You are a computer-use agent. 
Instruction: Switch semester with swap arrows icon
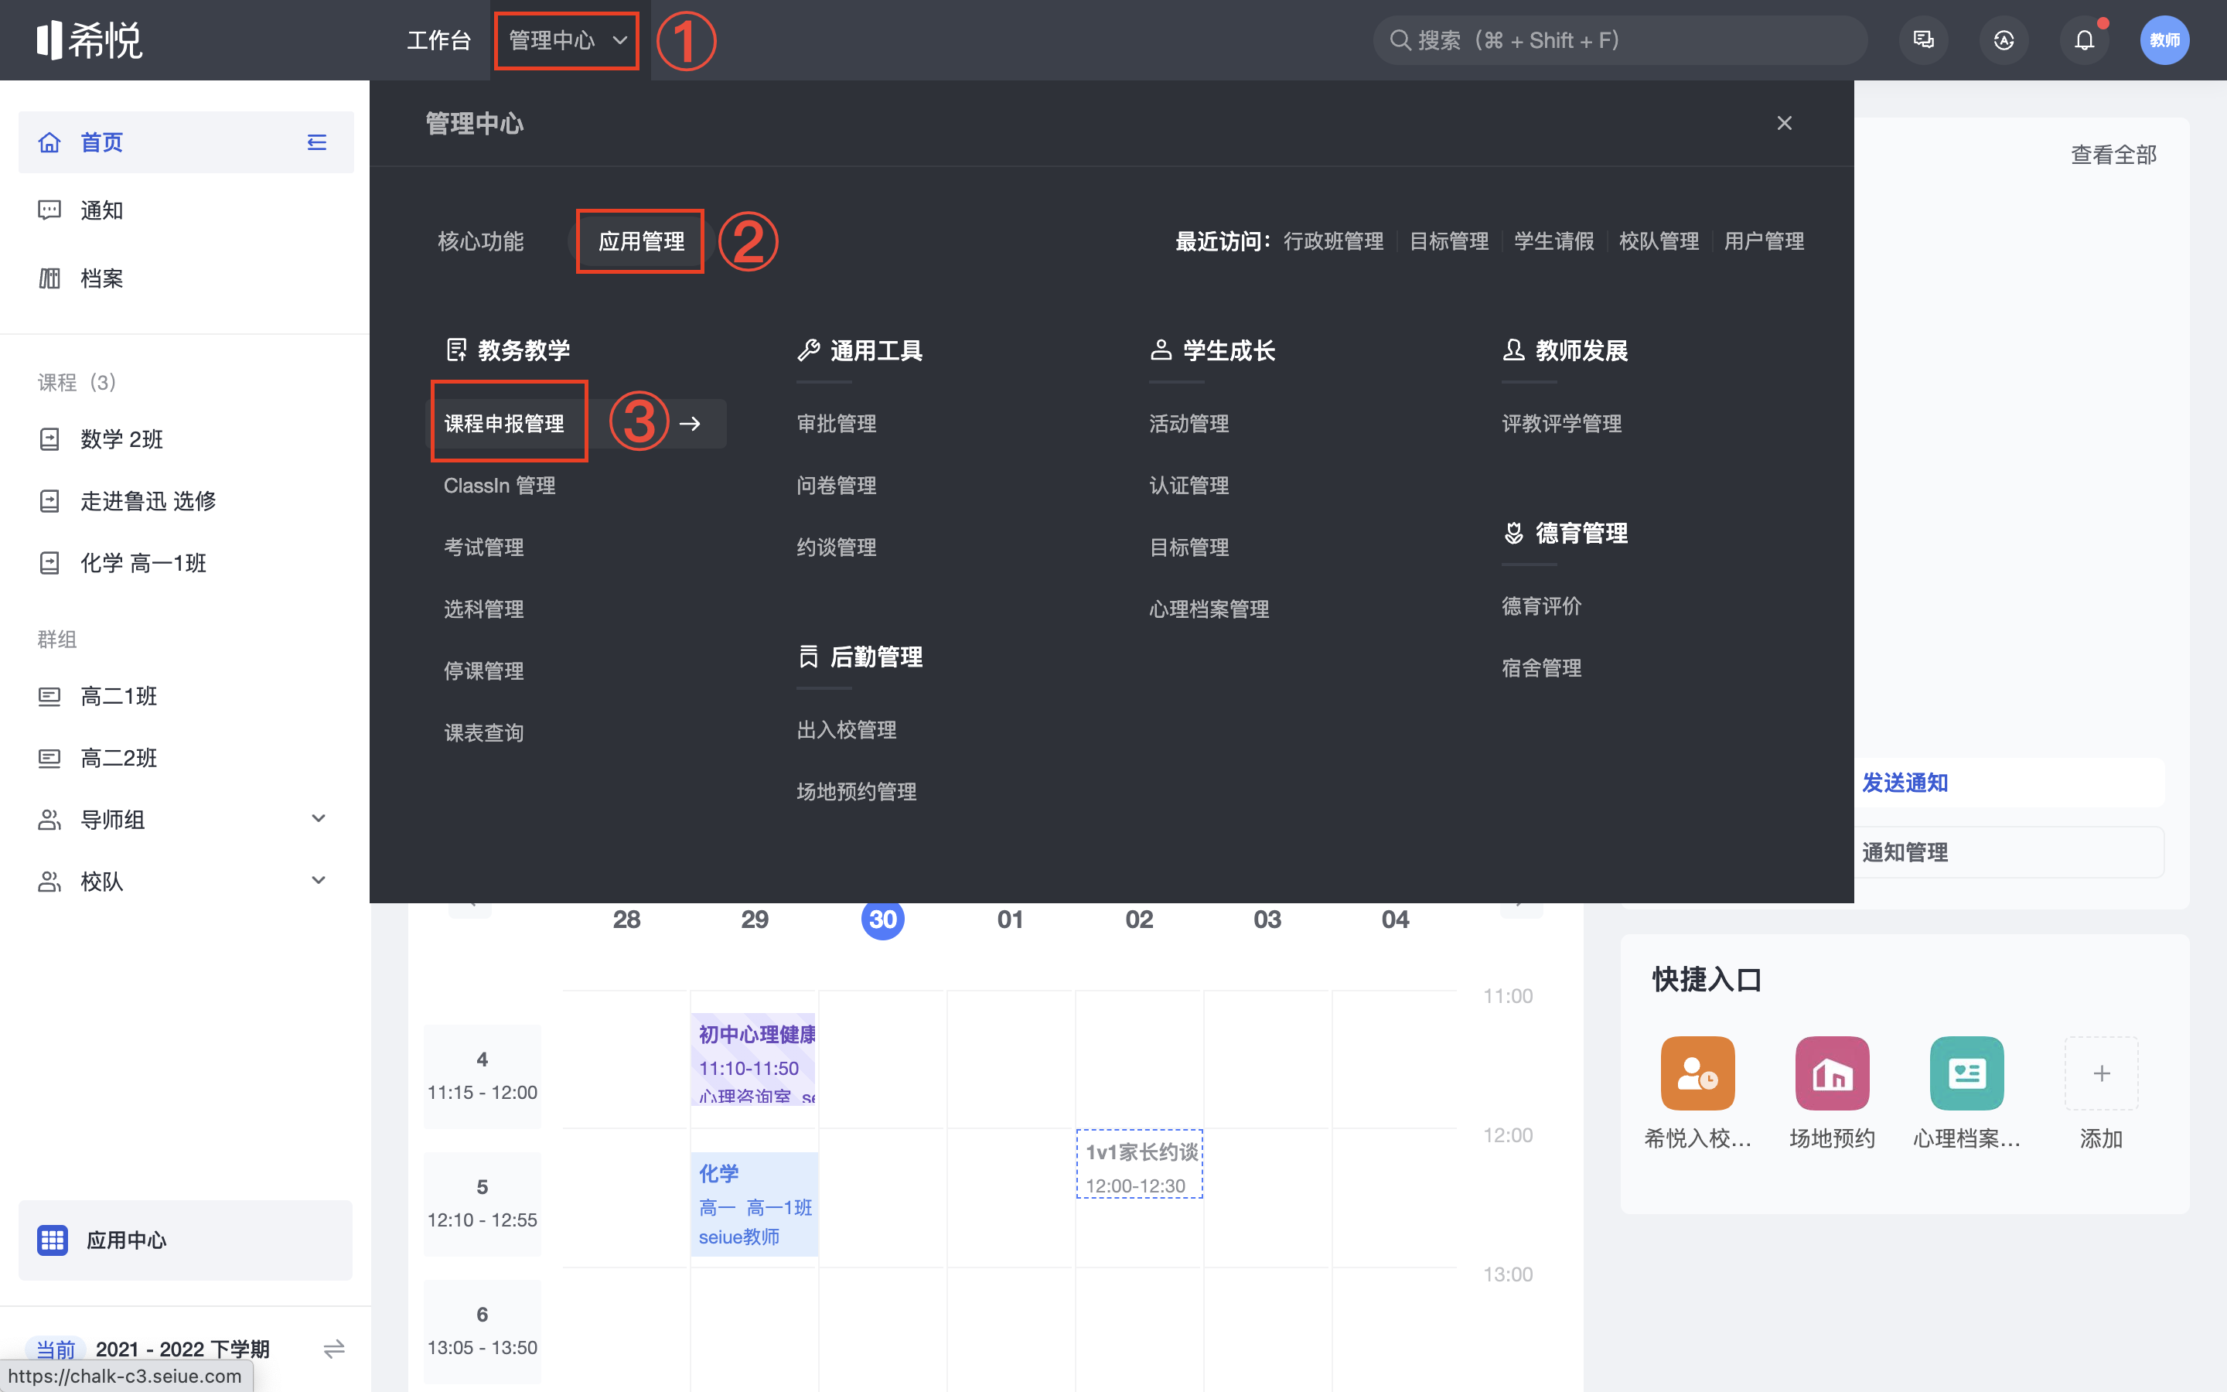334,1349
